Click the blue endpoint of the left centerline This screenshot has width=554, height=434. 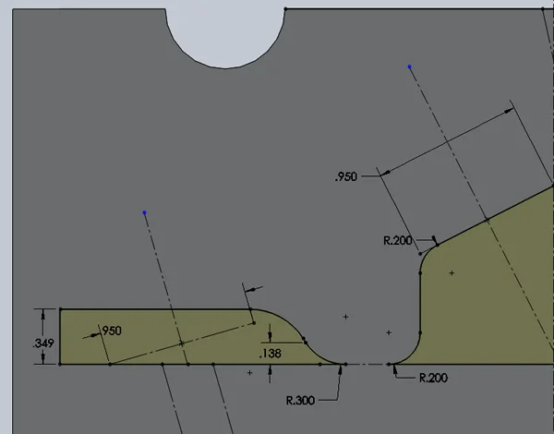tap(145, 213)
